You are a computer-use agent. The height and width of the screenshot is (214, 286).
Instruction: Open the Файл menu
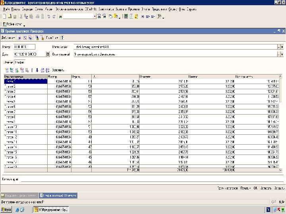pos(6,8)
